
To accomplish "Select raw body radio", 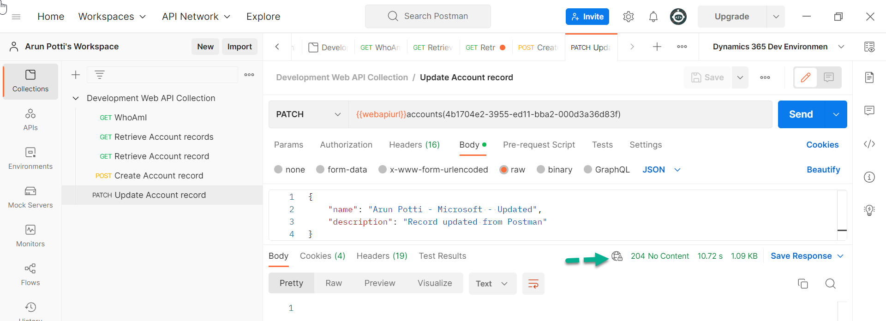I will pos(504,169).
